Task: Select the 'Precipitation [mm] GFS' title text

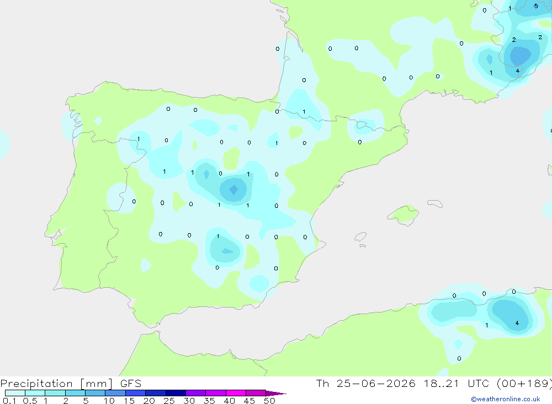Action: pos(71,384)
